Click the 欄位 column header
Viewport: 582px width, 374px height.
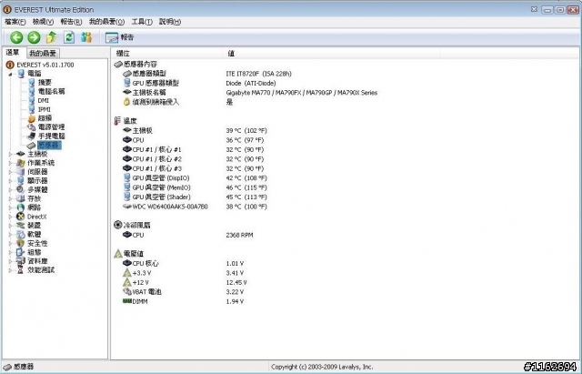pos(167,53)
